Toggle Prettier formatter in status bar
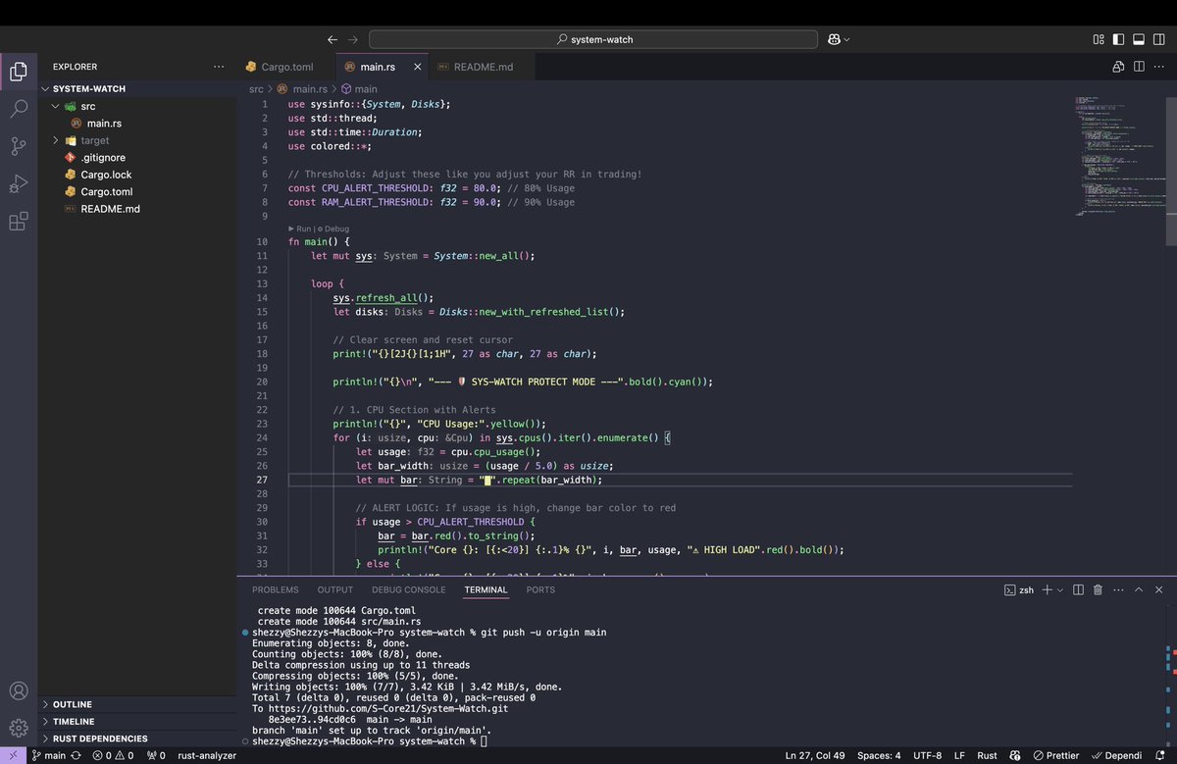 coord(1056,755)
